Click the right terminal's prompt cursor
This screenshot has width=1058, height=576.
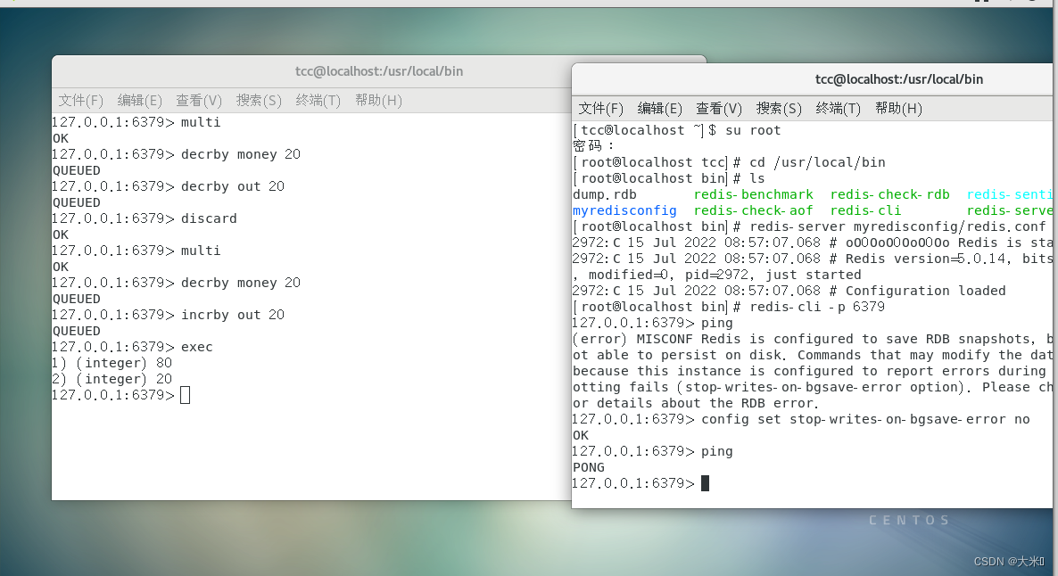coord(705,483)
